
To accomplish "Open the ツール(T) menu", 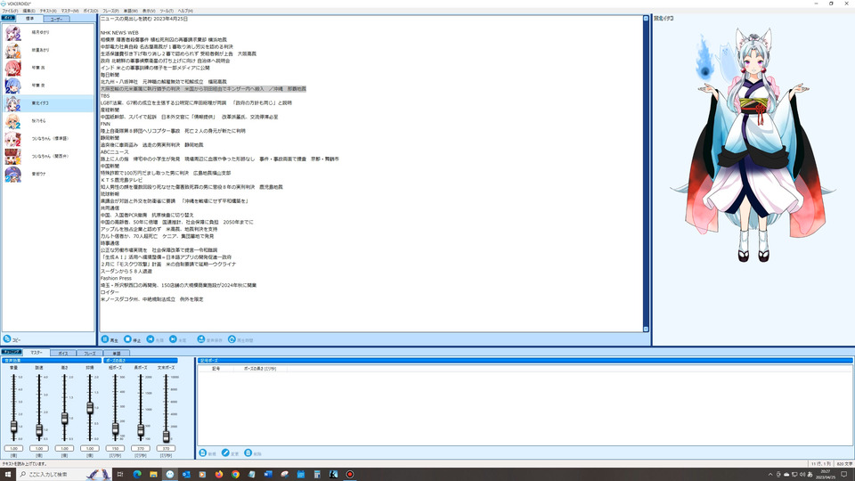I will 167,11.
